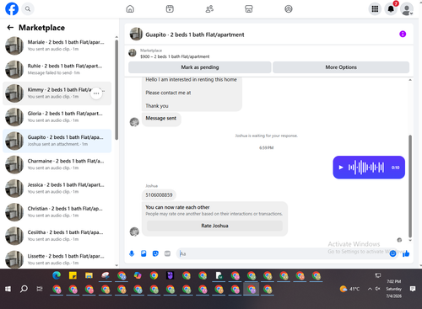Screen dimensions: 422x309
Task: Open Jessica conversation in the list
Action: (x=57, y=189)
